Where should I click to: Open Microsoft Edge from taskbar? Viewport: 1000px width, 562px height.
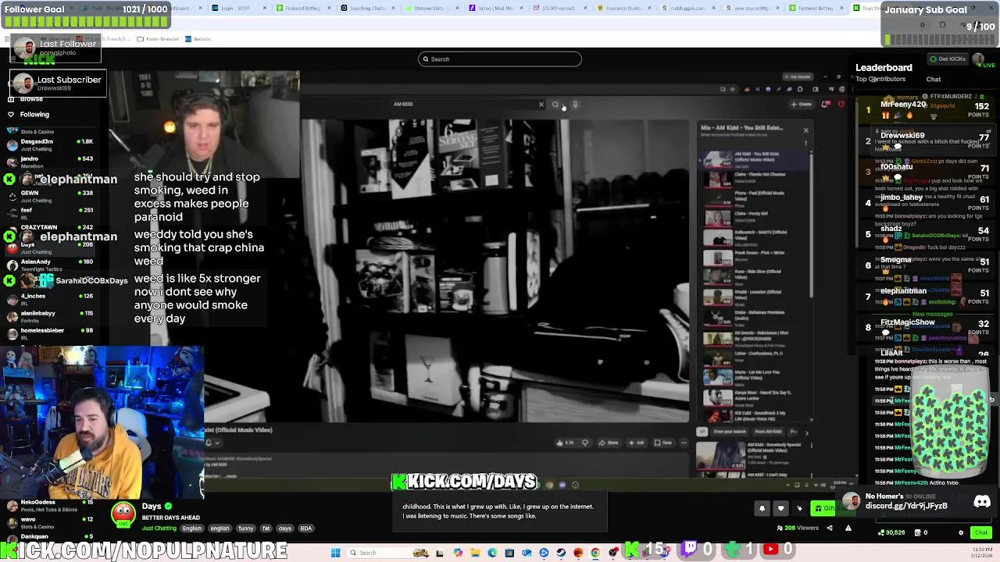click(x=492, y=553)
